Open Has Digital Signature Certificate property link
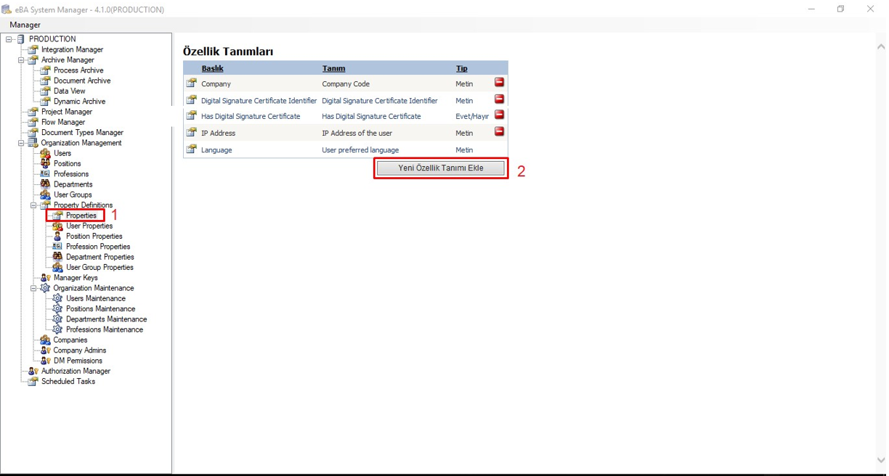The image size is (889, 476). [x=251, y=116]
